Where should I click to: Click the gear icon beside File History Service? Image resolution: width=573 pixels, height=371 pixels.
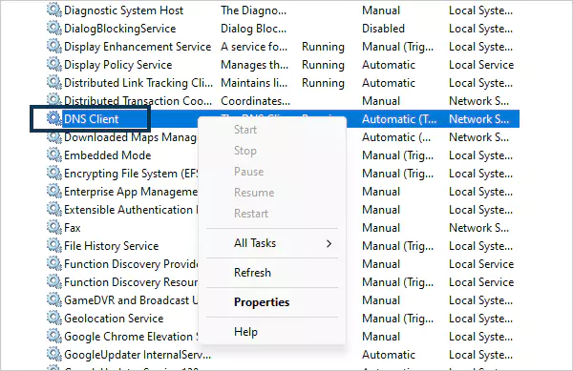tap(54, 245)
